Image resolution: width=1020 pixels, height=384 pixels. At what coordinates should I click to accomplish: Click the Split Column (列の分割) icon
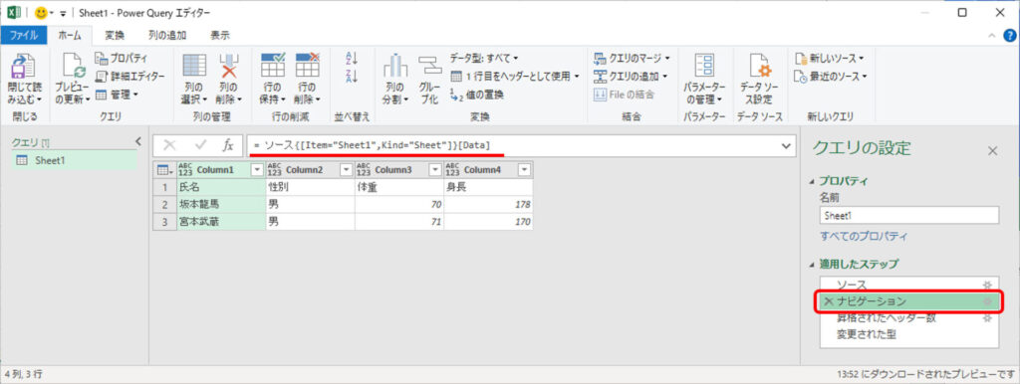(x=394, y=66)
